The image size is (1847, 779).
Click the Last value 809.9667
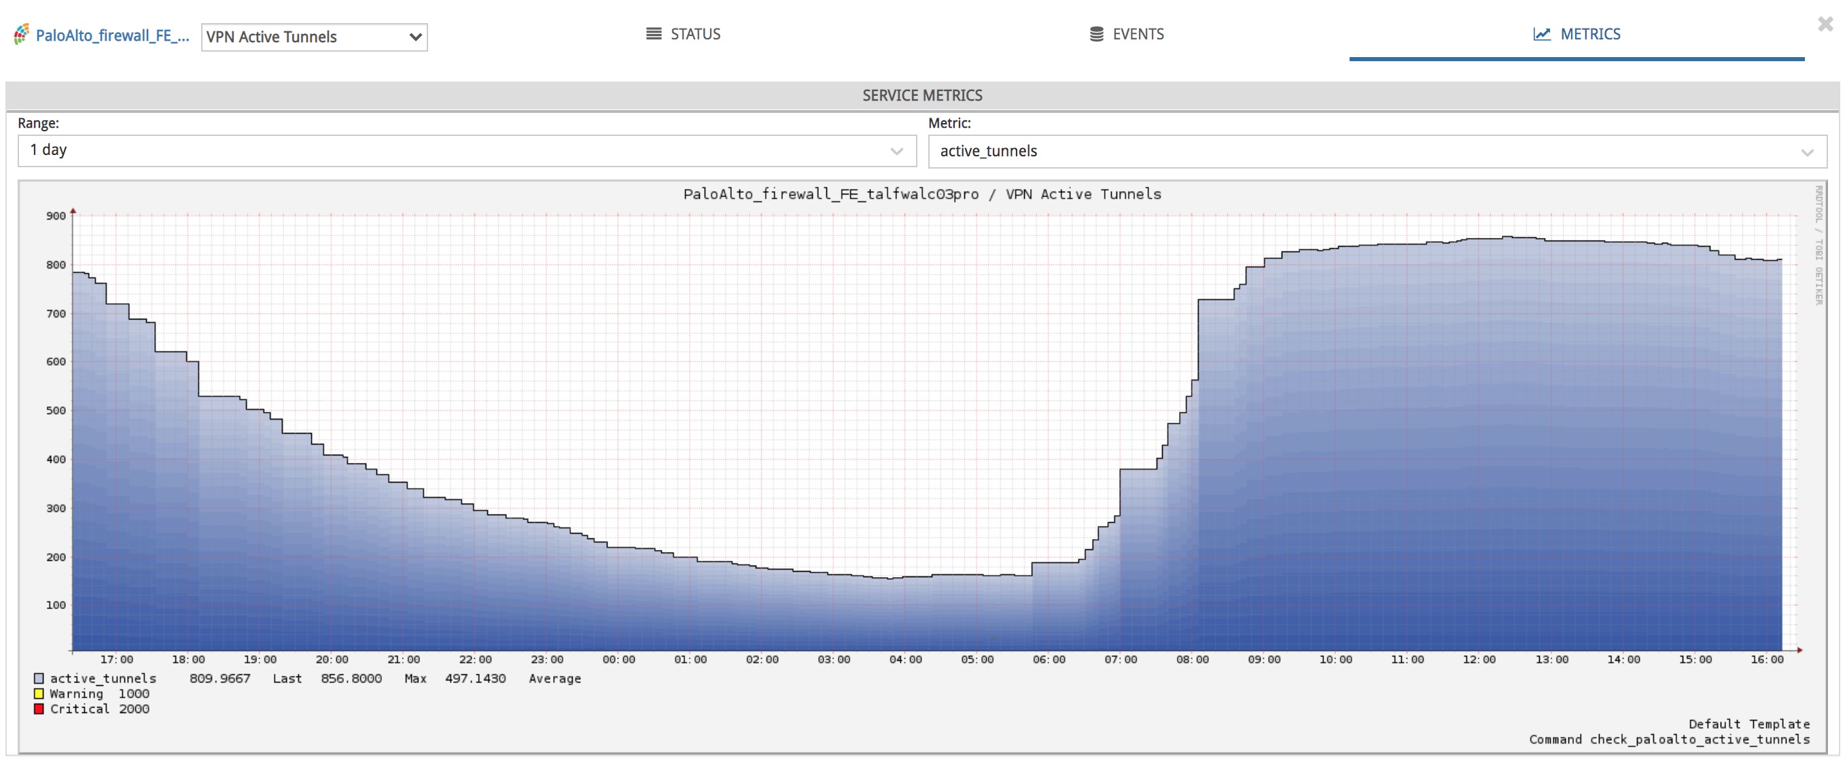click(220, 678)
